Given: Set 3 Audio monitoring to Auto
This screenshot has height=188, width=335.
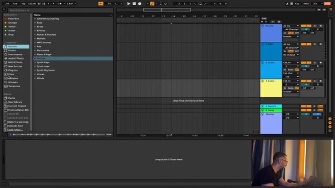Looking at the screenshot, I should tap(291, 69).
